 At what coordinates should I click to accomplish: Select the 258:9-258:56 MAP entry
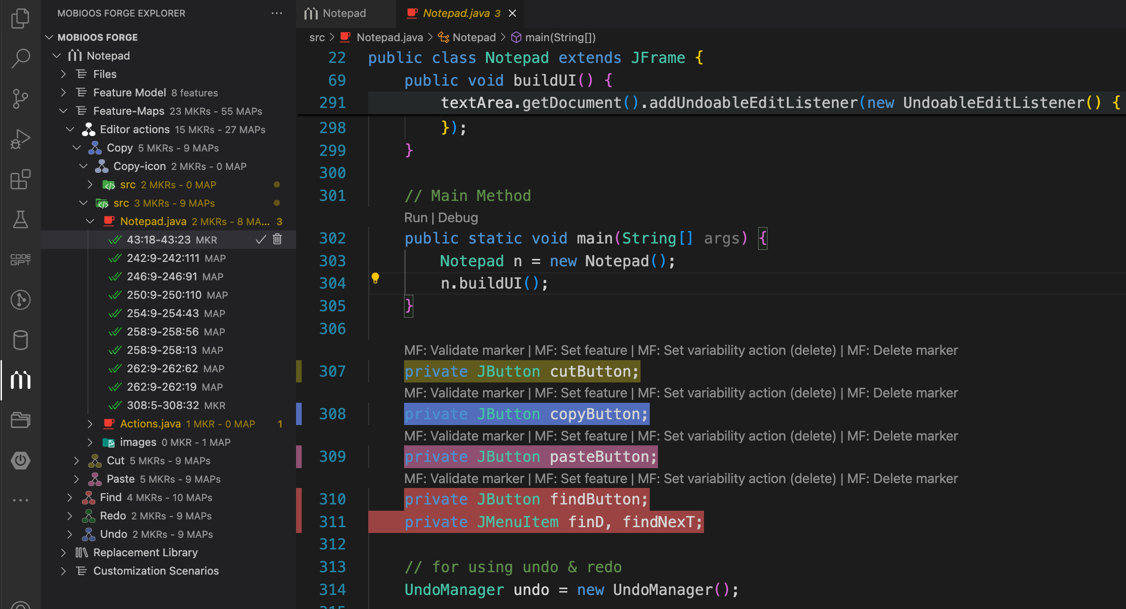168,332
